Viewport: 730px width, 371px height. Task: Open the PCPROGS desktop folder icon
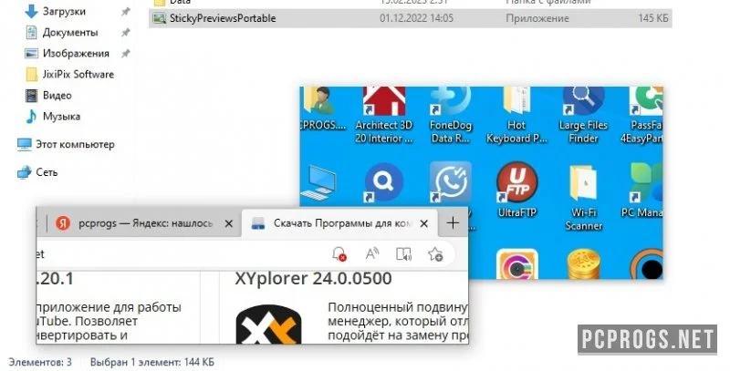pos(321,109)
